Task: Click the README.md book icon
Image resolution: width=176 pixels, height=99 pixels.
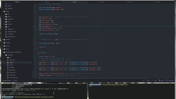Action: pos(6,37)
